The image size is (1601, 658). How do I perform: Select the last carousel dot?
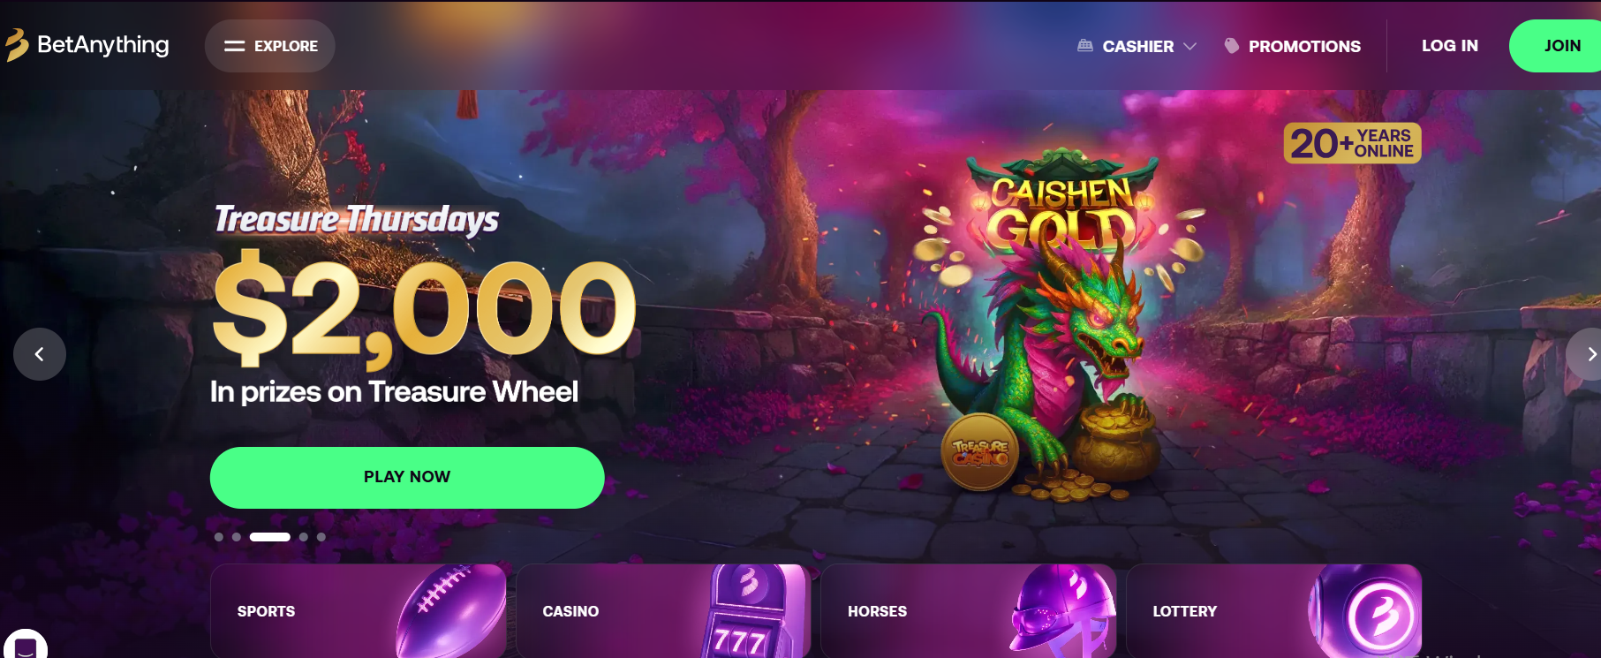(x=321, y=537)
